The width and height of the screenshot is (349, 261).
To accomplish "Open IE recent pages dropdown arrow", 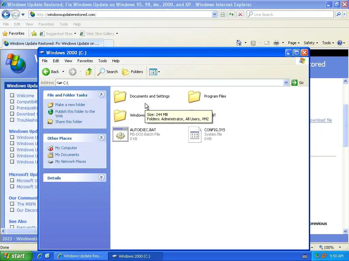I will coord(23,15).
